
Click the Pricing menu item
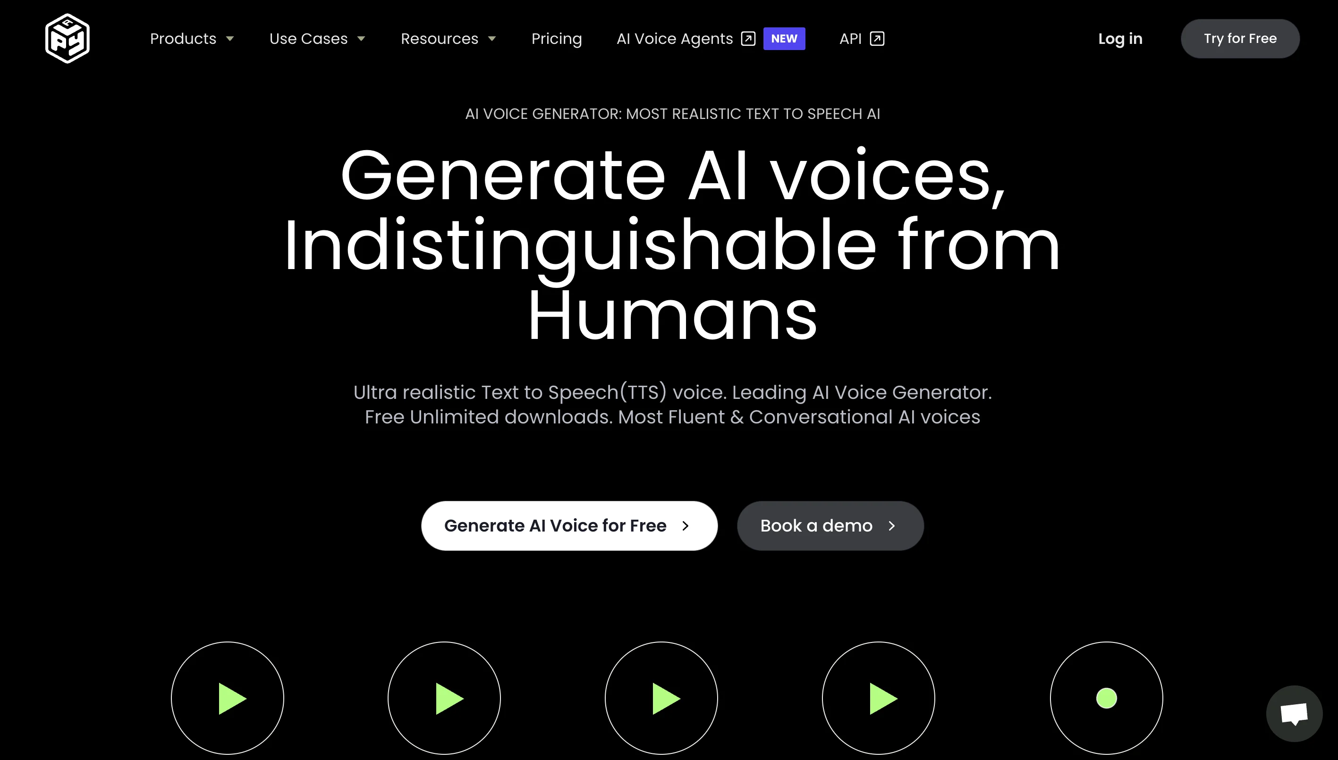coord(556,39)
